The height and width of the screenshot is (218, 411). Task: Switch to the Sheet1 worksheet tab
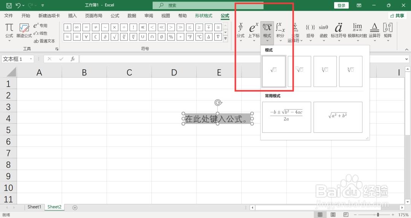[x=34, y=207]
